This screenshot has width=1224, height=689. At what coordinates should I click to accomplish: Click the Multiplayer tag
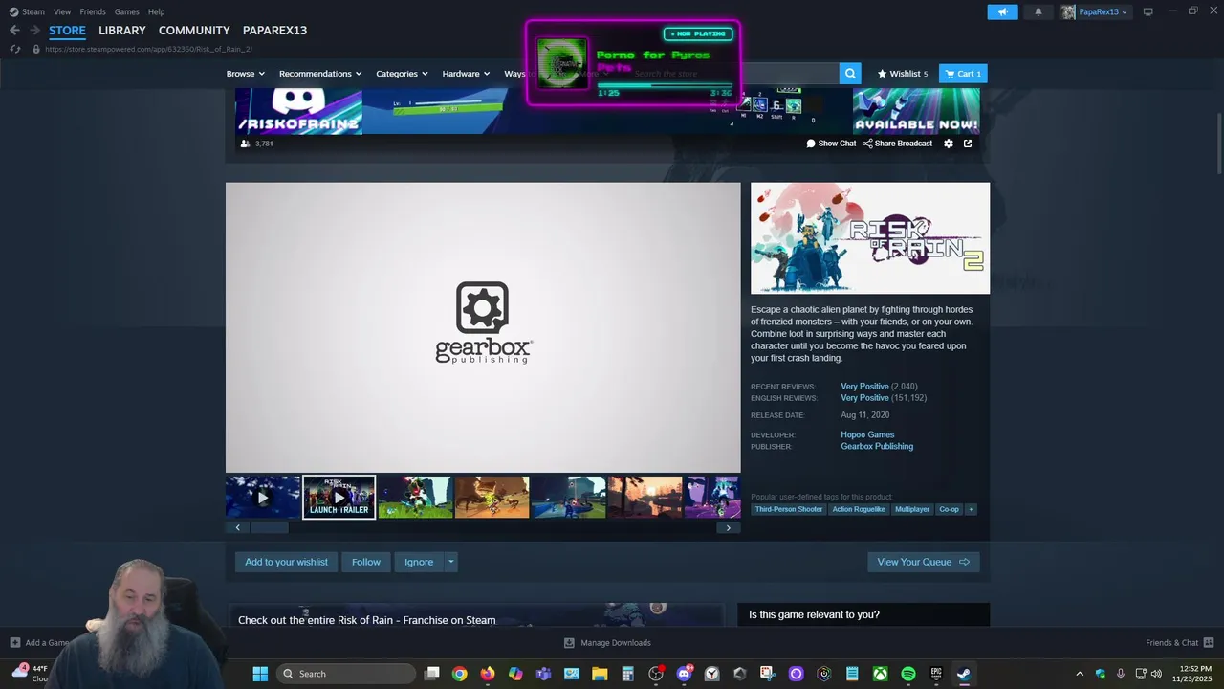pos(912,509)
